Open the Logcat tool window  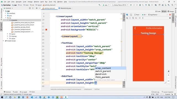[23, 92]
